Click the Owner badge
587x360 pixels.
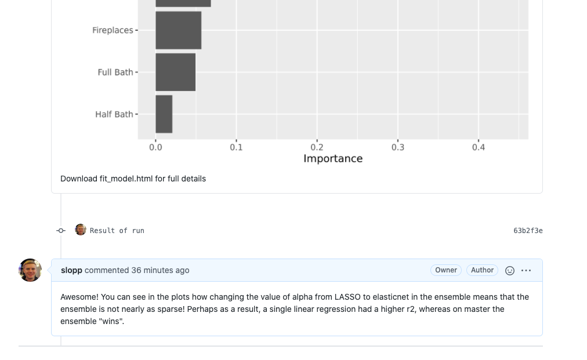[x=446, y=270]
